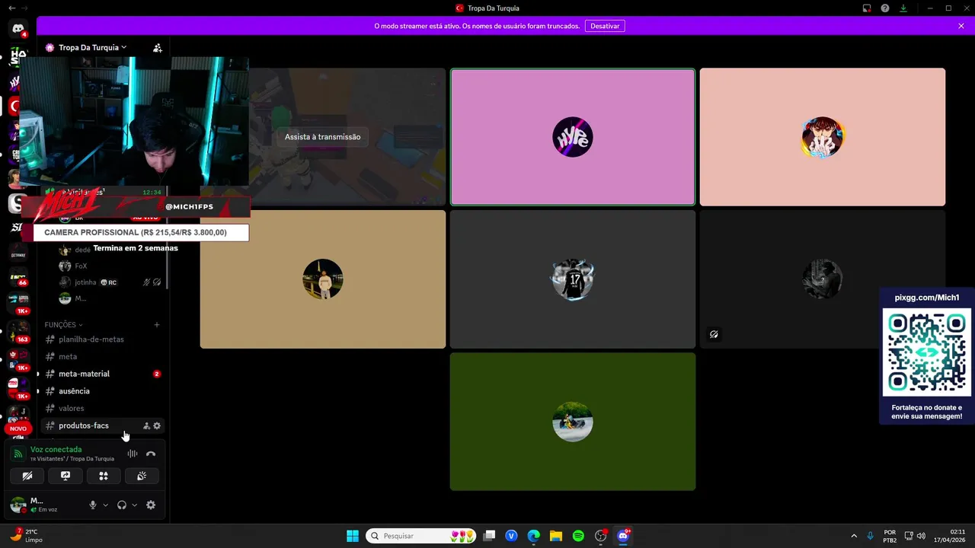Click the invite people icon beside server name

(158, 47)
